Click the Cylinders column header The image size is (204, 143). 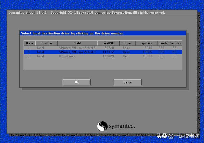click(146, 43)
